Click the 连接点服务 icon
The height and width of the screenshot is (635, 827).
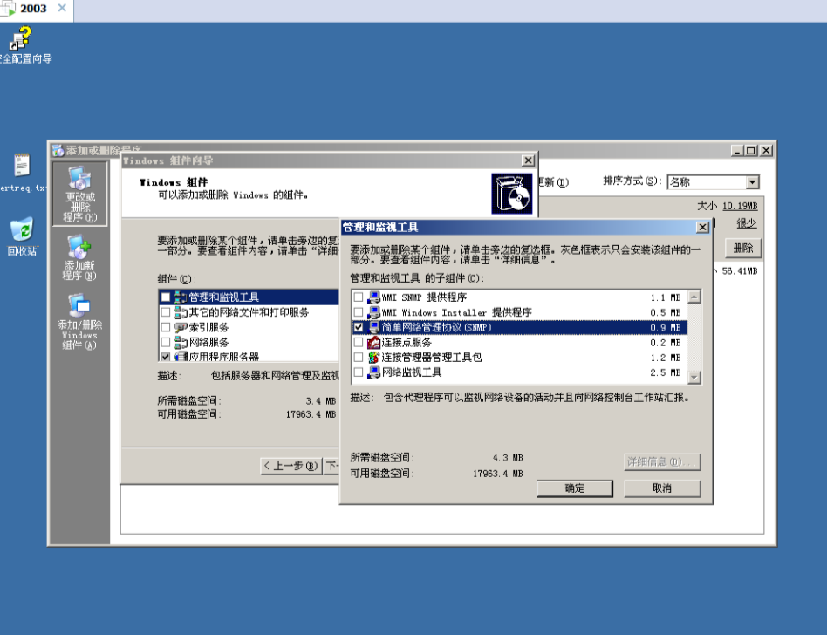click(x=374, y=342)
